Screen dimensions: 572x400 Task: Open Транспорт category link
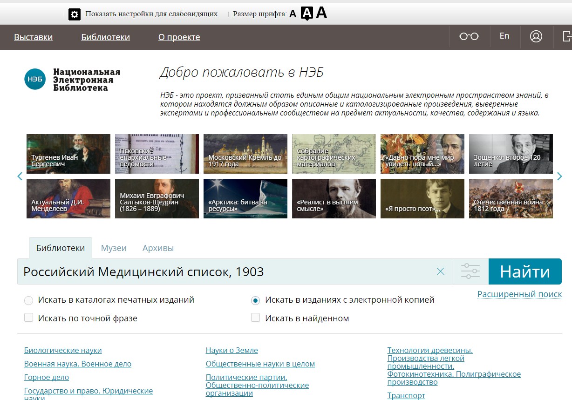(406, 396)
